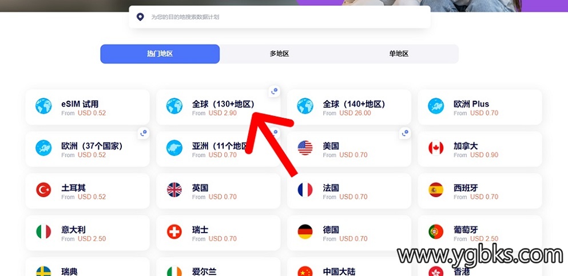Focus the destination data plan search field
568x276 pixels.
[280, 17]
